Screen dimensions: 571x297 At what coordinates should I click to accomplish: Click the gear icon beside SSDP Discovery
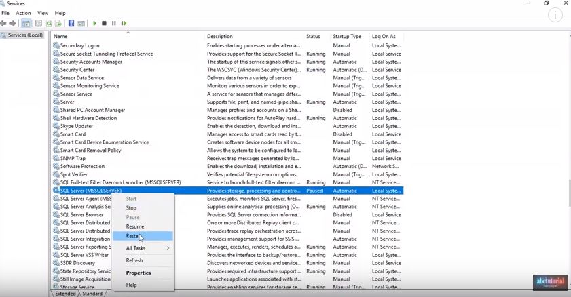56,263
